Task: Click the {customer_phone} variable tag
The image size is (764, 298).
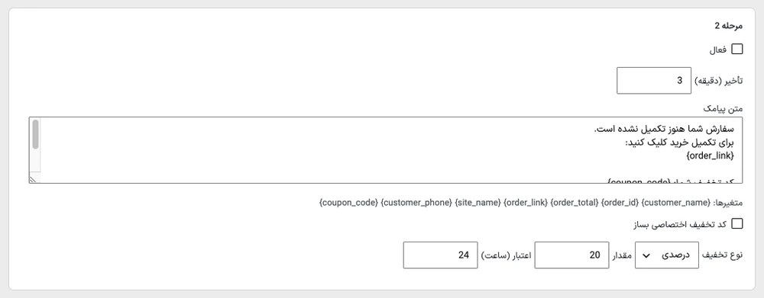Action: pyautogui.click(x=416, y=202)
